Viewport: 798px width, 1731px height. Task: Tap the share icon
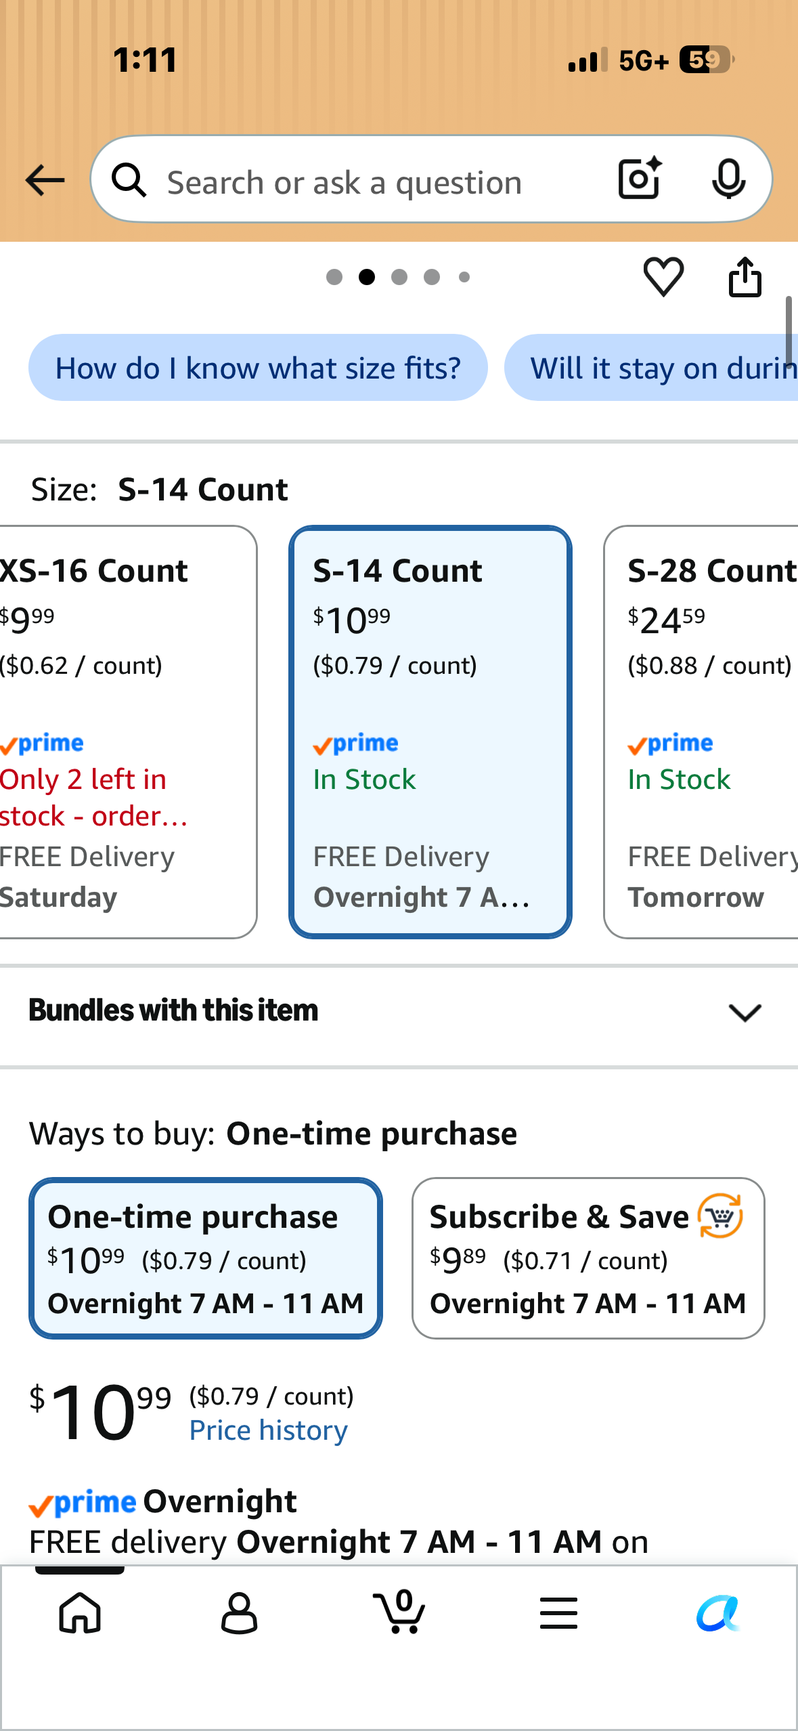[745, 276]
